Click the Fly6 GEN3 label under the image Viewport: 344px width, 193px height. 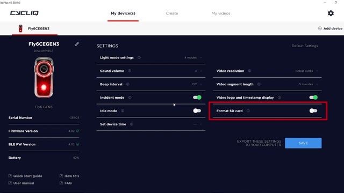[x=44, y=107]
